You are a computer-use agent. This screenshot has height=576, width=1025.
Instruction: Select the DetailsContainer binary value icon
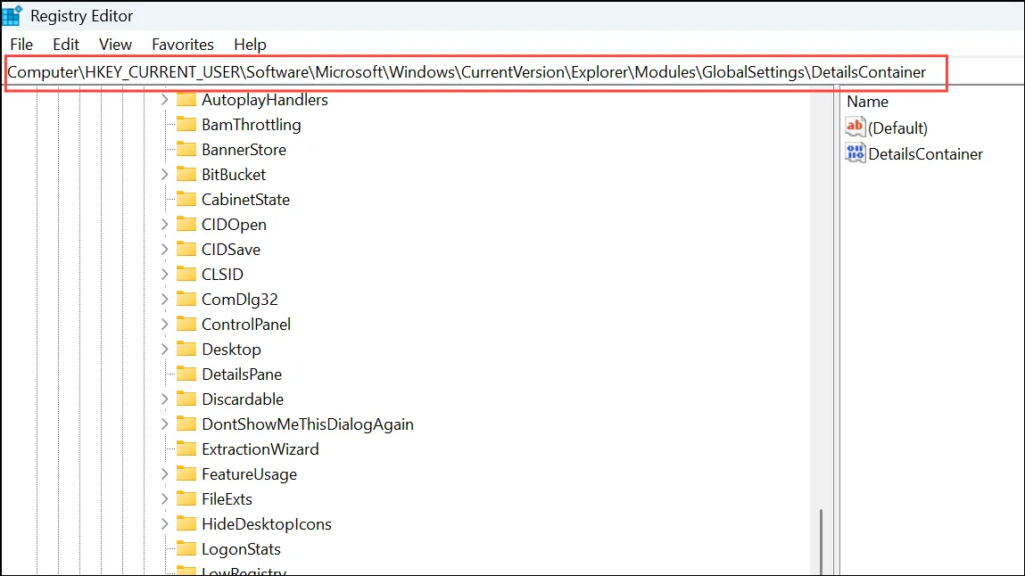click(855, 152)
